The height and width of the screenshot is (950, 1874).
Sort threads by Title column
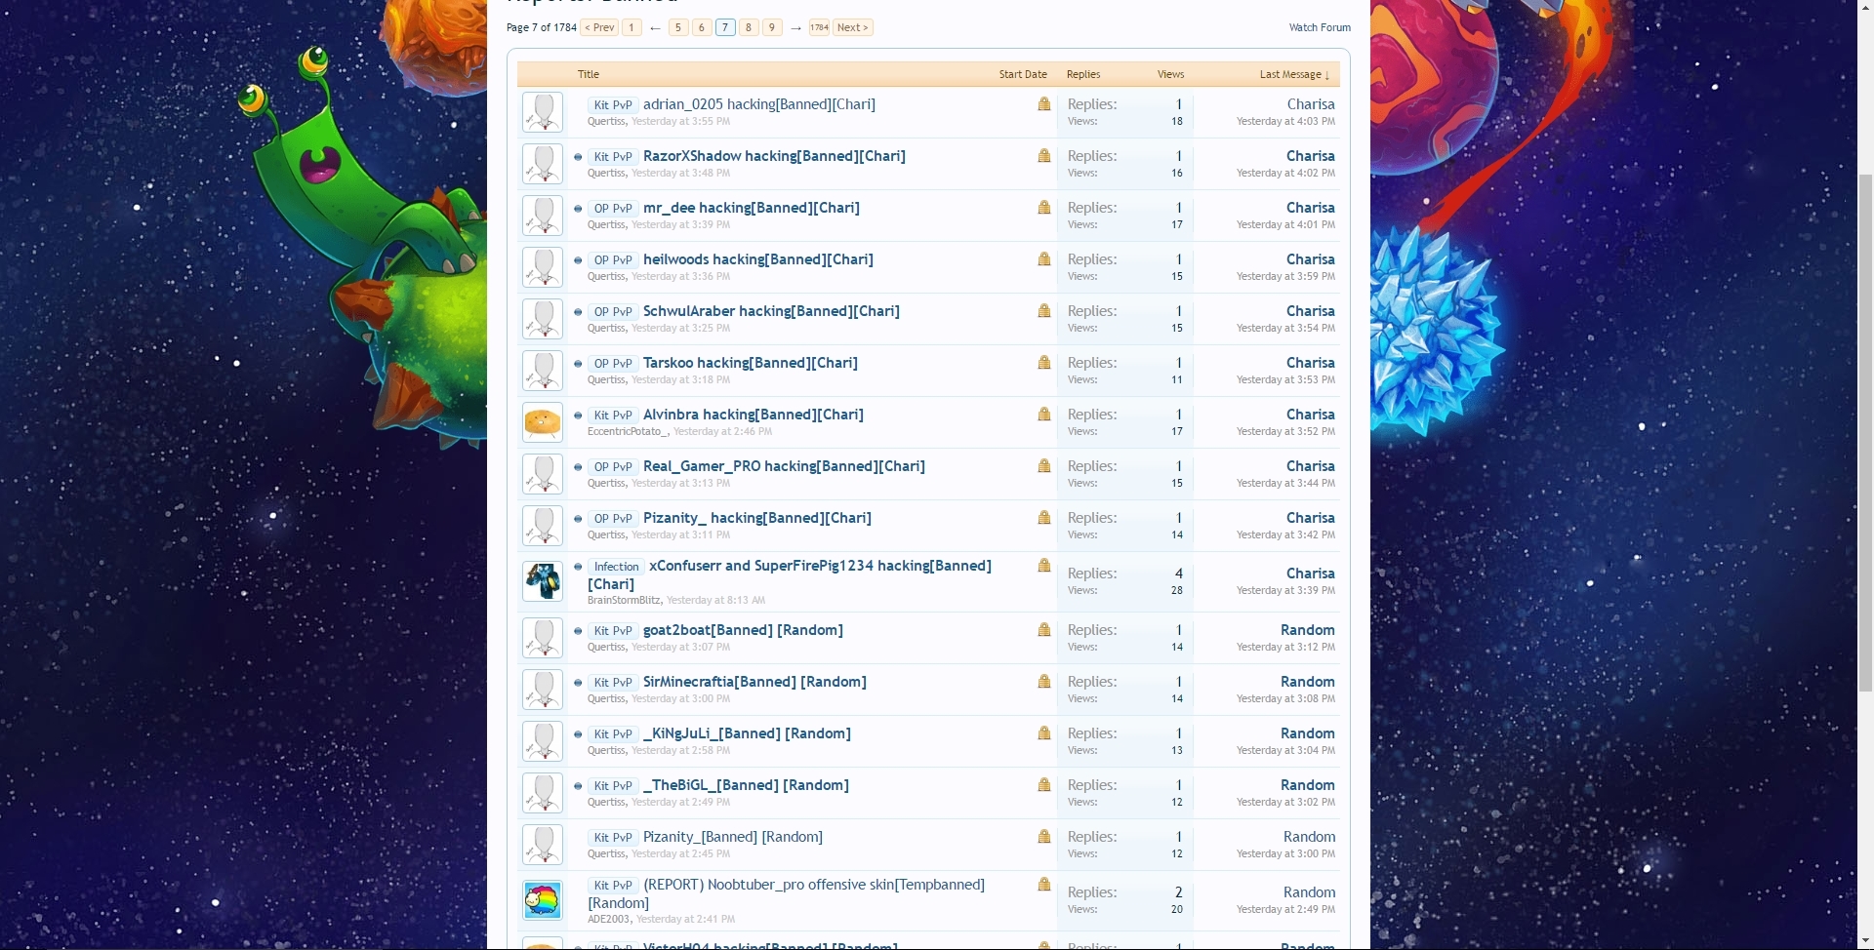click(589, 74)
